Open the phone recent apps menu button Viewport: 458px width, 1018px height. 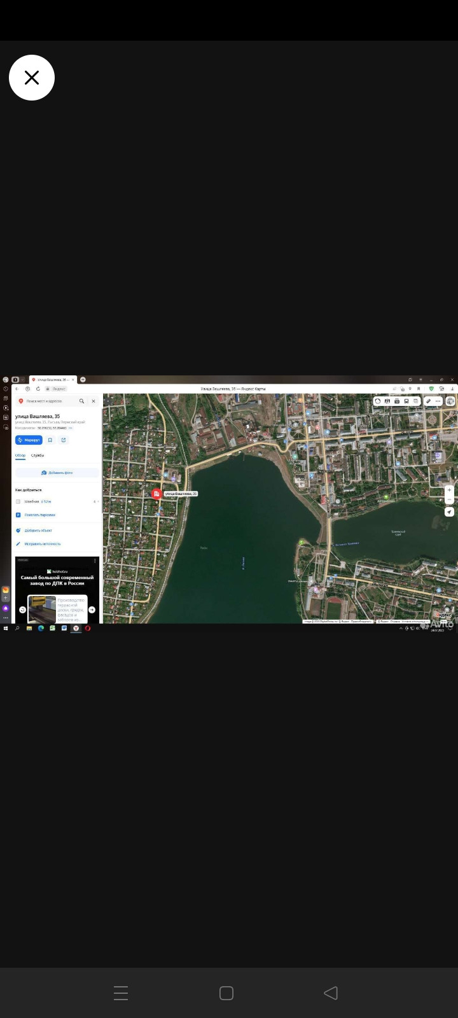pyautogui.click(x=121, y=993)
